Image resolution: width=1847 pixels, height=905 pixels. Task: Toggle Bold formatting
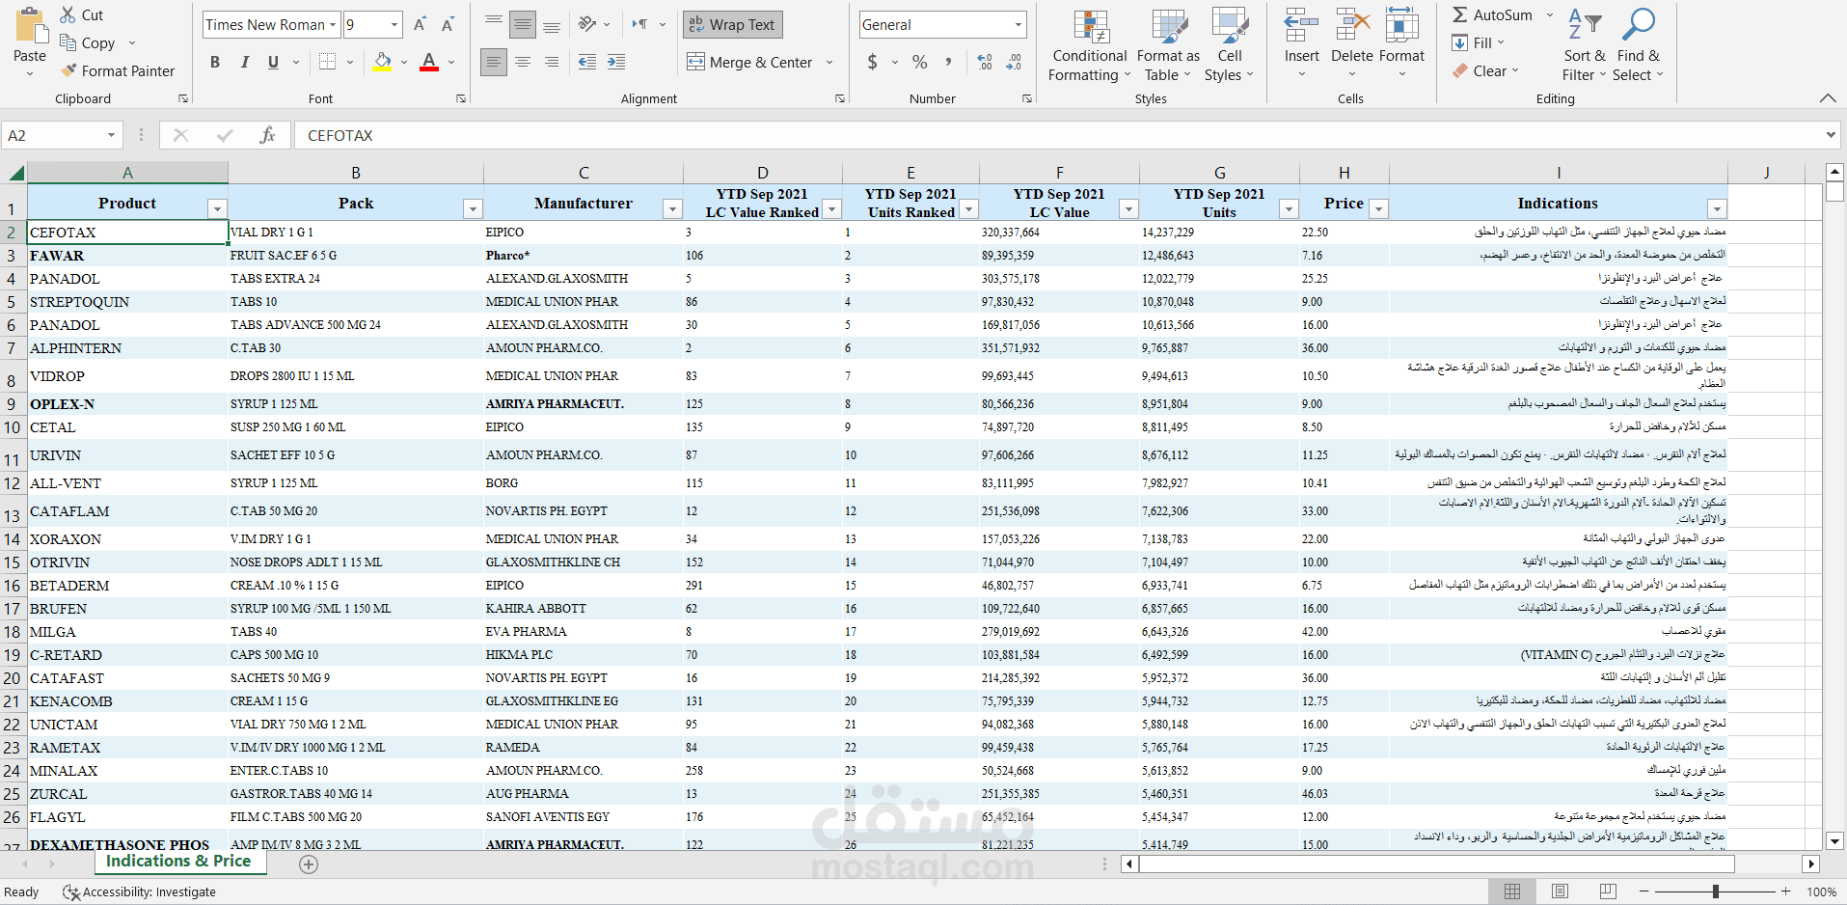(x=215, y=62)
